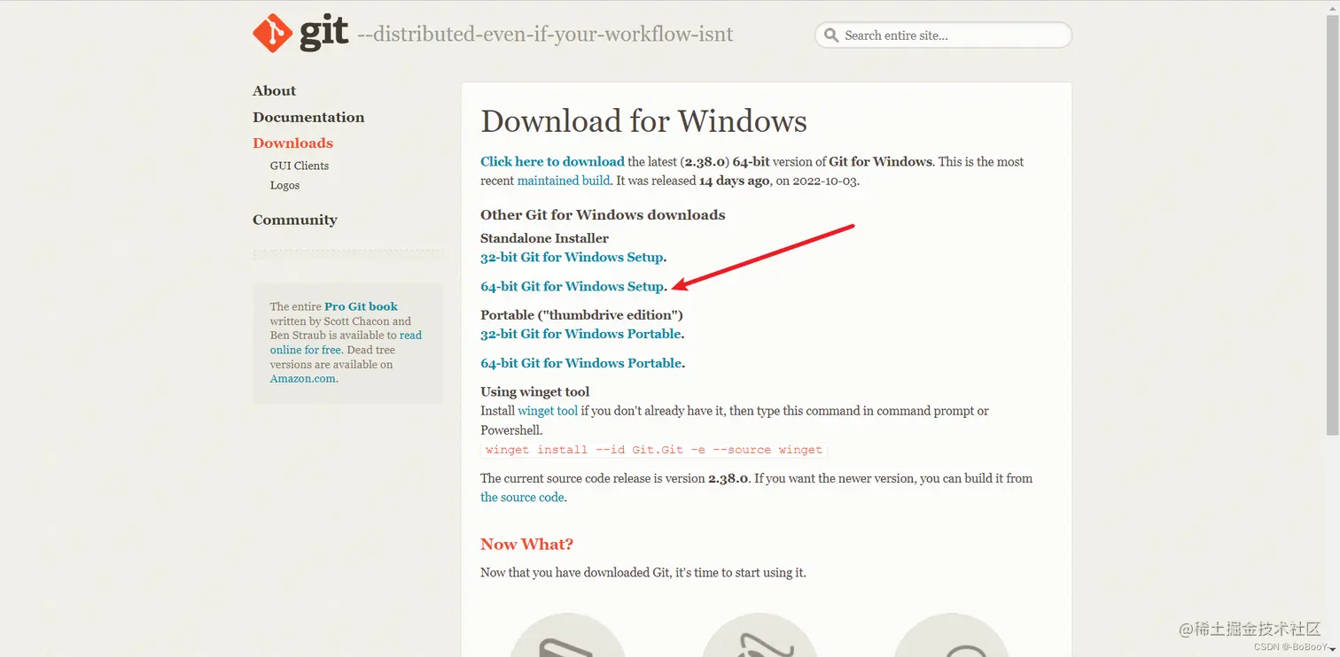Open the Pro Git book link
The image size is (1340, 657).
tap(361, 306)
